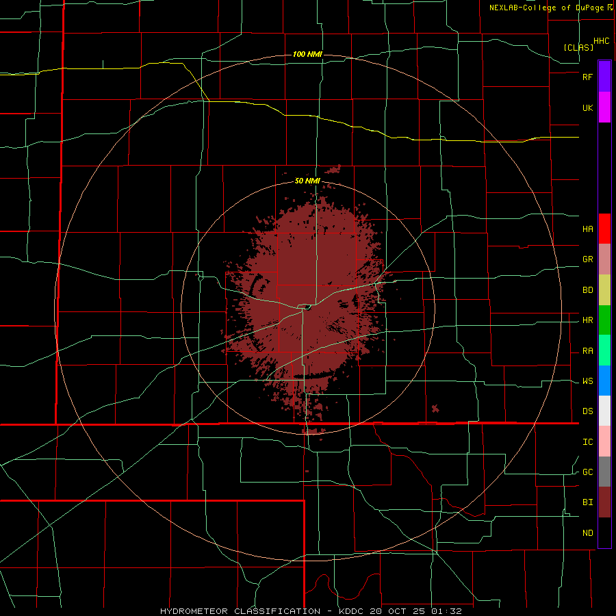Click the "GC" legend label
This screenshot has height=616, width=616.
(x=587, y=472)
